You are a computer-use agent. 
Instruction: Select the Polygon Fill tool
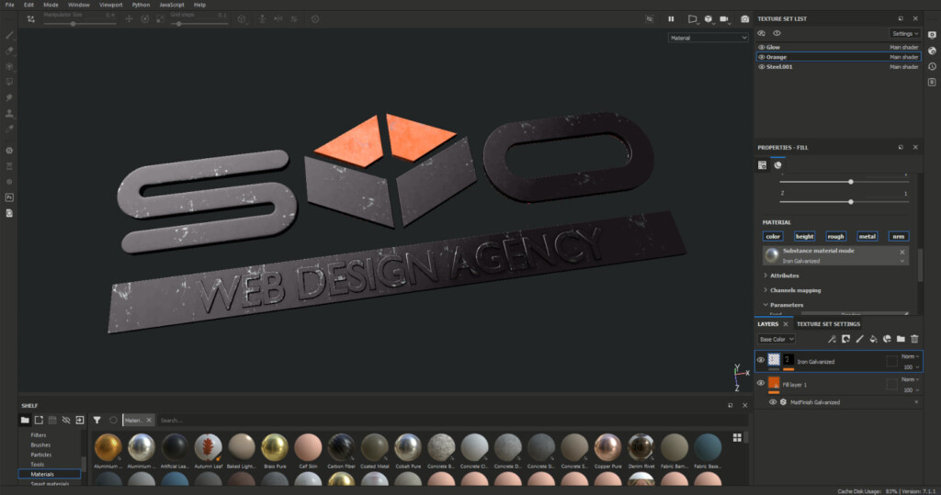point(9,82)
